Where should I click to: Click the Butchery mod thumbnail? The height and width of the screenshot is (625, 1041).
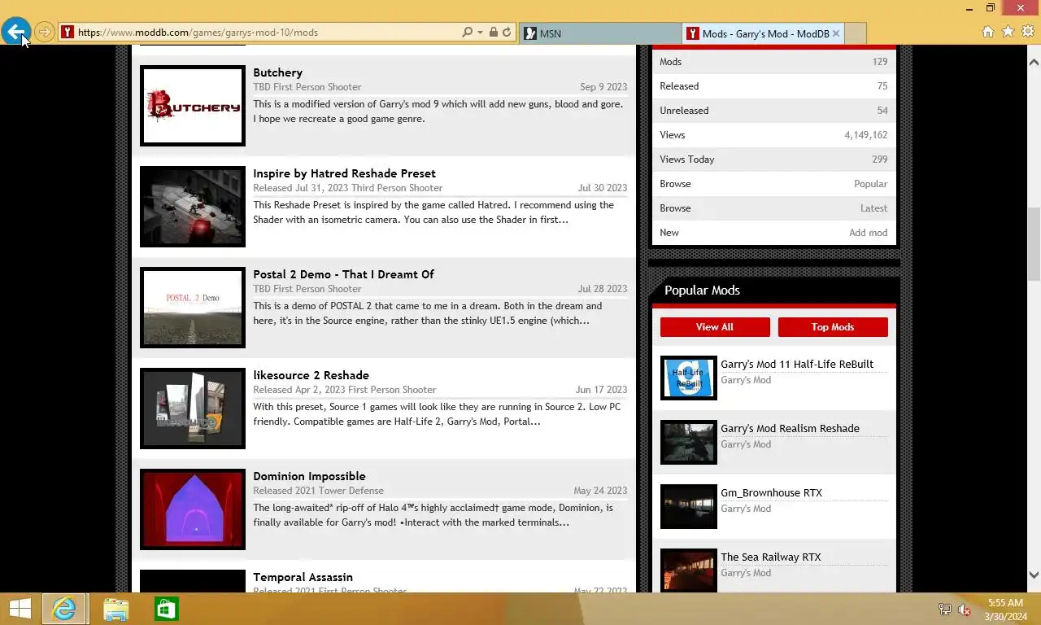click(x=193, y=106)
